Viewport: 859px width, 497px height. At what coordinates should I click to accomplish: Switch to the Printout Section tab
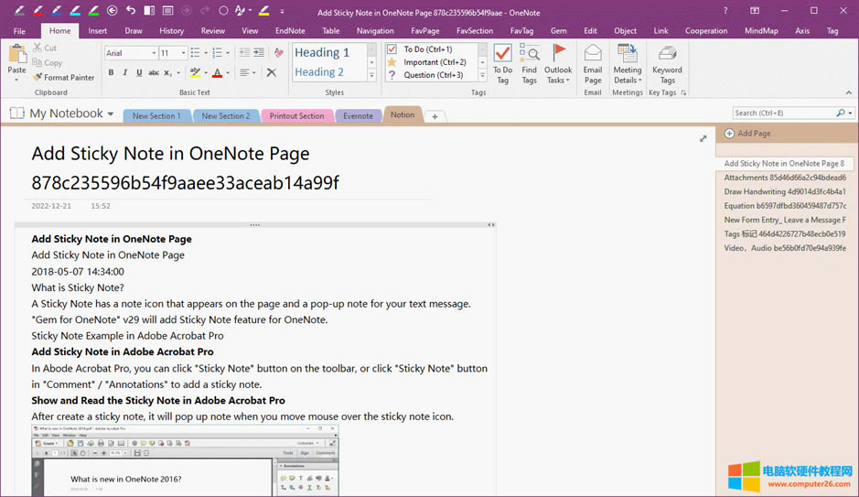[x=296, y=116]
